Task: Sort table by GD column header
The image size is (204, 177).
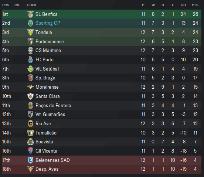Action: tap(183, 5)
